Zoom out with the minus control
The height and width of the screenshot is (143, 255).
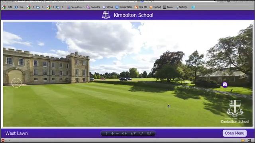coord(117,133)
